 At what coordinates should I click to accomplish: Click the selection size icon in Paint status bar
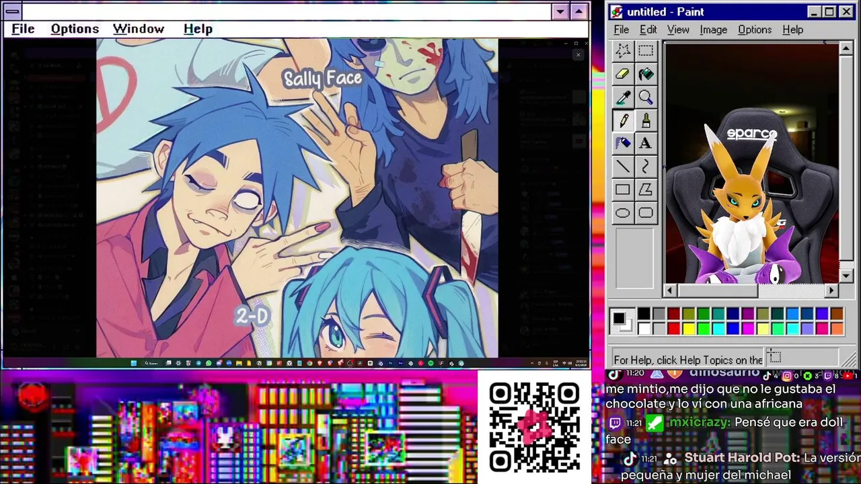(775, 358)
